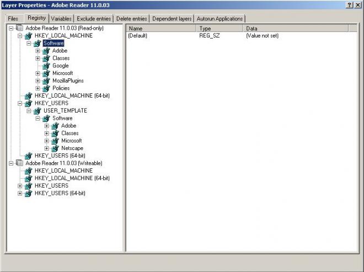The height and width of the screenshot is (272, 364).
Task: Collapse the Adobe Reader 11.0.03 (Read-only) node
Action: click(11, 28)
